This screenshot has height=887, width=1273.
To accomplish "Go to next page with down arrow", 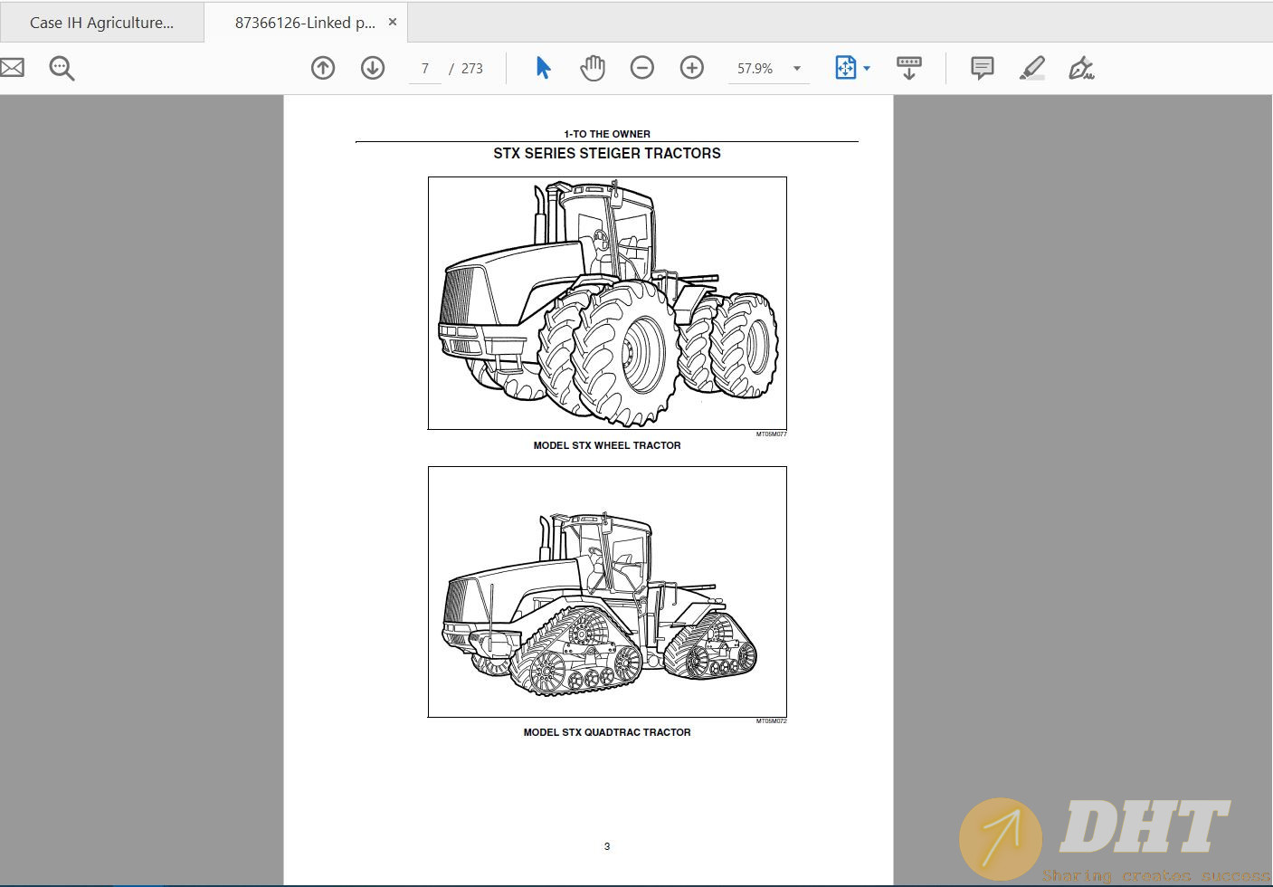I will coord(373,68).
